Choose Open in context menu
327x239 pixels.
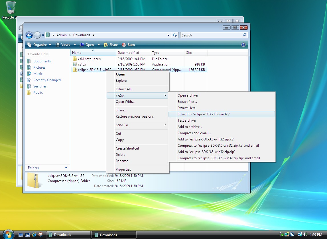tap(137, 74)
